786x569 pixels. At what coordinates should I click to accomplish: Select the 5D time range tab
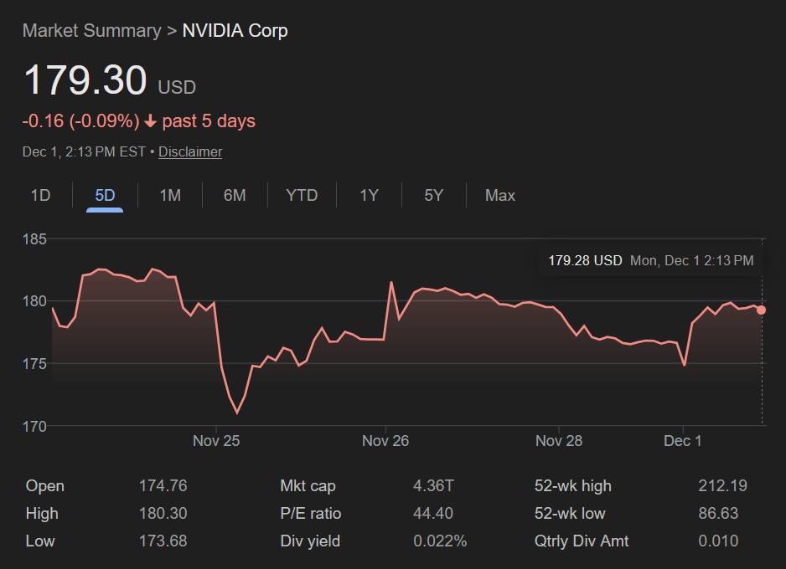(105, 195)
